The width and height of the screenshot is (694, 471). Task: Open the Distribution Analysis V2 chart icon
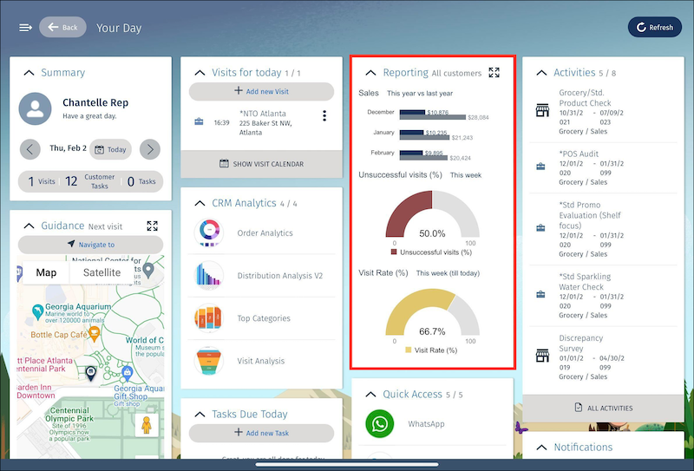209,276
